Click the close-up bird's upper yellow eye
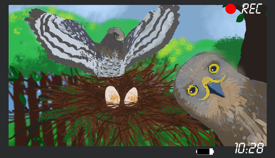275x158 pixels. pos(213,68)
